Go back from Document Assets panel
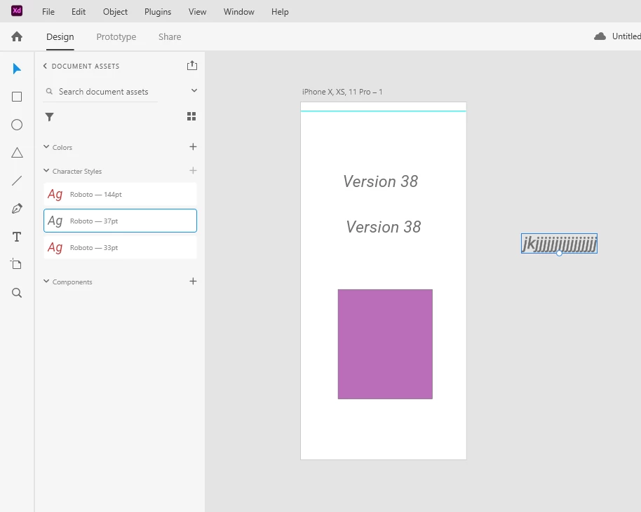 [45, 66]
